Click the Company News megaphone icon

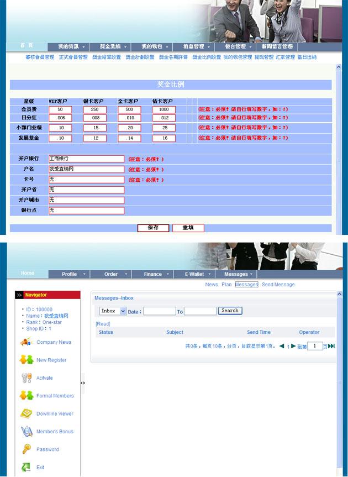click(x=26, y=342)
